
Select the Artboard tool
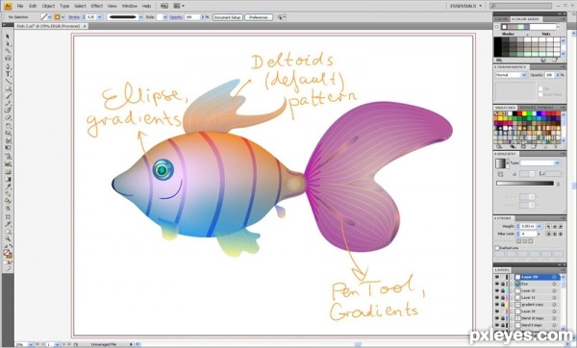pyautogui.click(x=8, y=217)
